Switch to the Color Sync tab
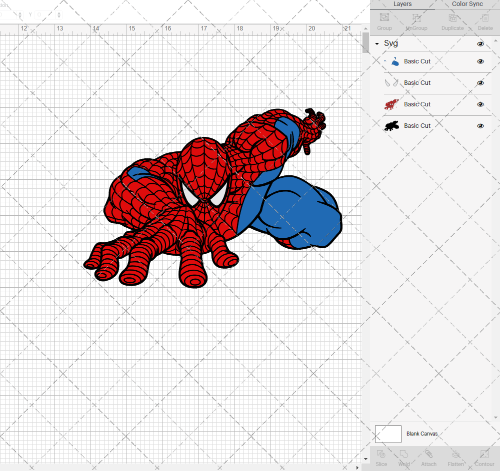500x471 pixels. tap(467, 4)
